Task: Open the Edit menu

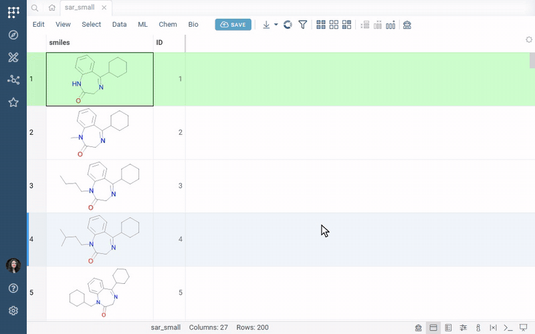Action: (x=39, y=25)
